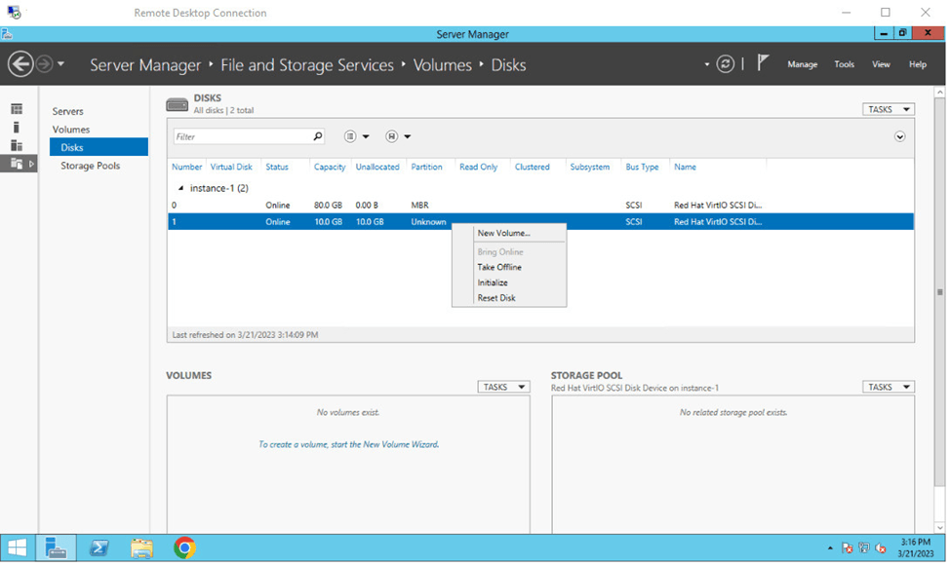Select Disks in navigation pane
This screenshot has width=950, height=566.
coord(99,147)
